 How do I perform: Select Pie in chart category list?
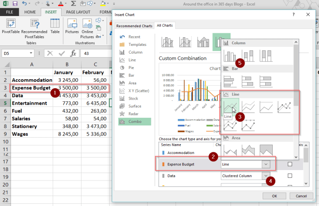tap(132, 68)
